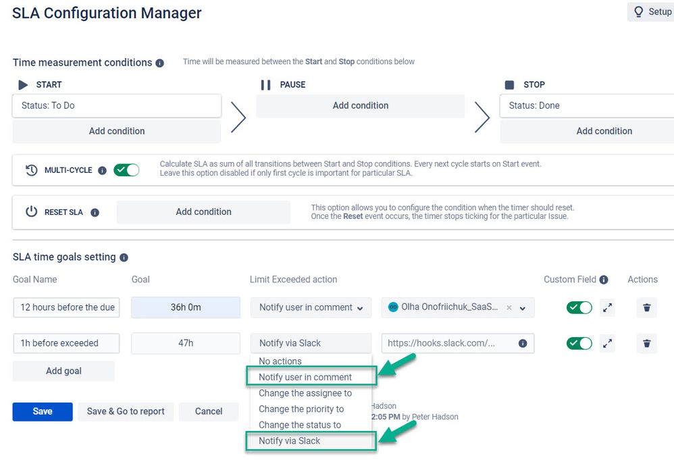The image size is (674, 460).
Task: Choose 'Change the priority to' from list
Action: [301, 409]
